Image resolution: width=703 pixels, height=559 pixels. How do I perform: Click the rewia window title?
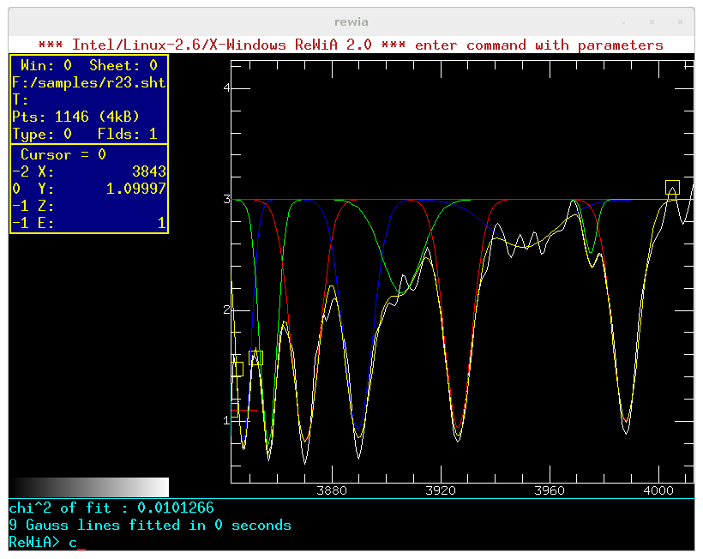(x=351, y=22)
